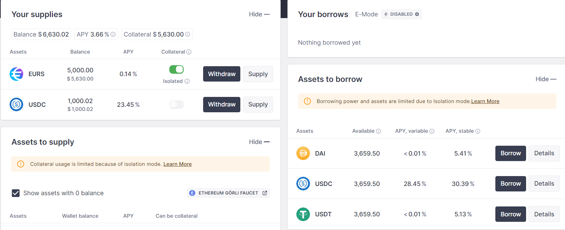
Task: Open the Ethereum Görli Faucet link
Action: pyautogui.click(x=228, y=193)
